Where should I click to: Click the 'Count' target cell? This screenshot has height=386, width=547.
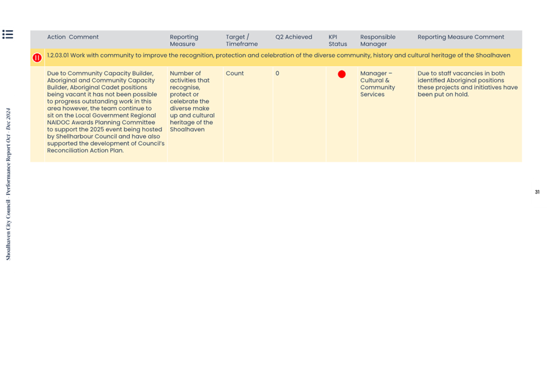[x=234, y=73]
